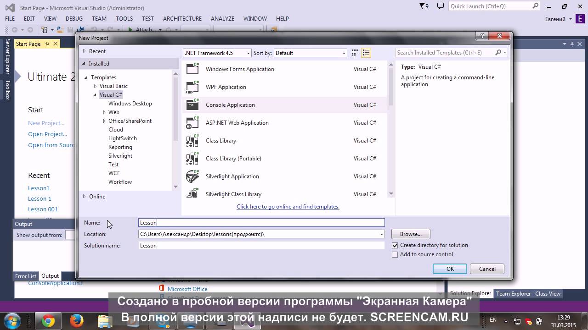Open the ARCHITECTURE menu
The image size is (588, 330).
(x=182, y=19)
